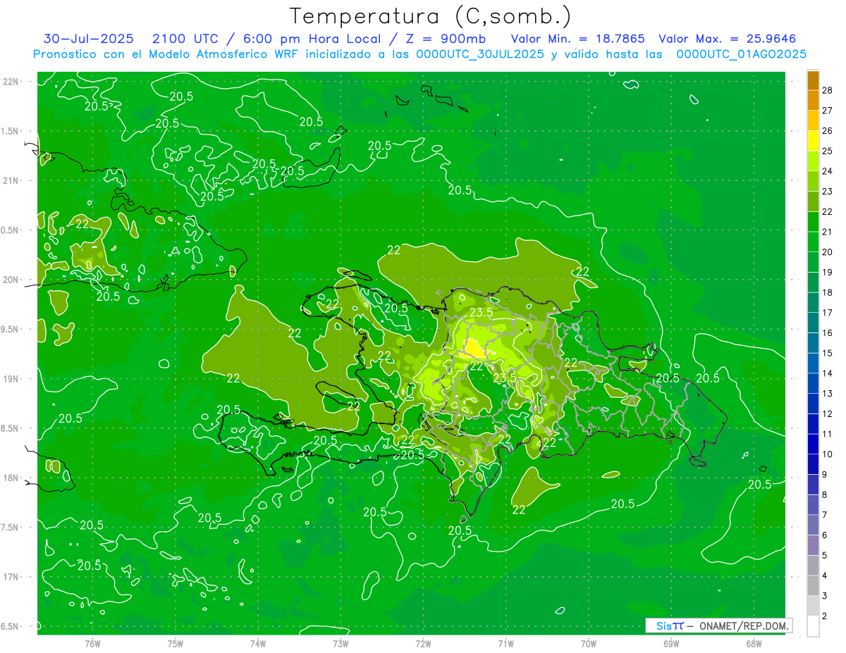Click color scale label '28'
846x653 pixels.
click(x=828, y=90)
